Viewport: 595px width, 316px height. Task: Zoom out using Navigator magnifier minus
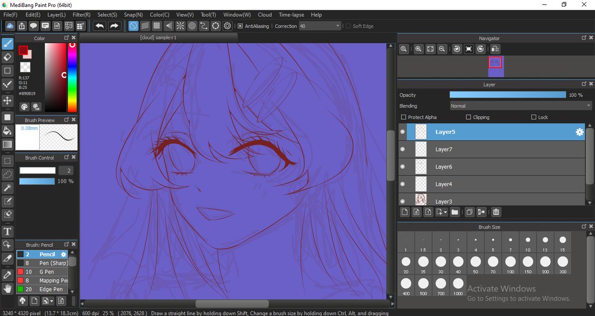click(441, 49)
